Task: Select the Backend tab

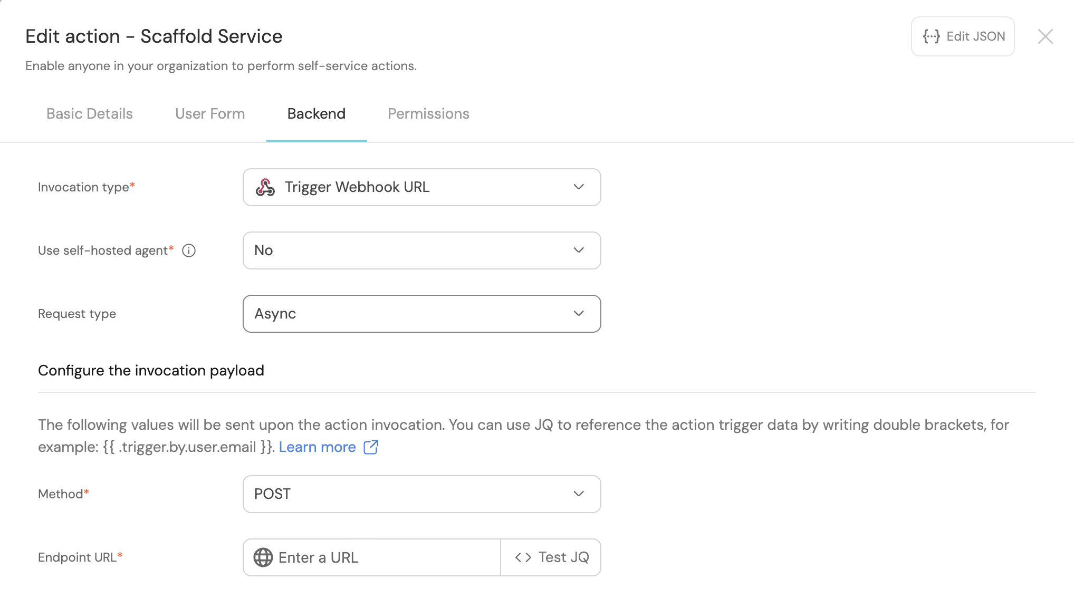Action: click(317, 114)
